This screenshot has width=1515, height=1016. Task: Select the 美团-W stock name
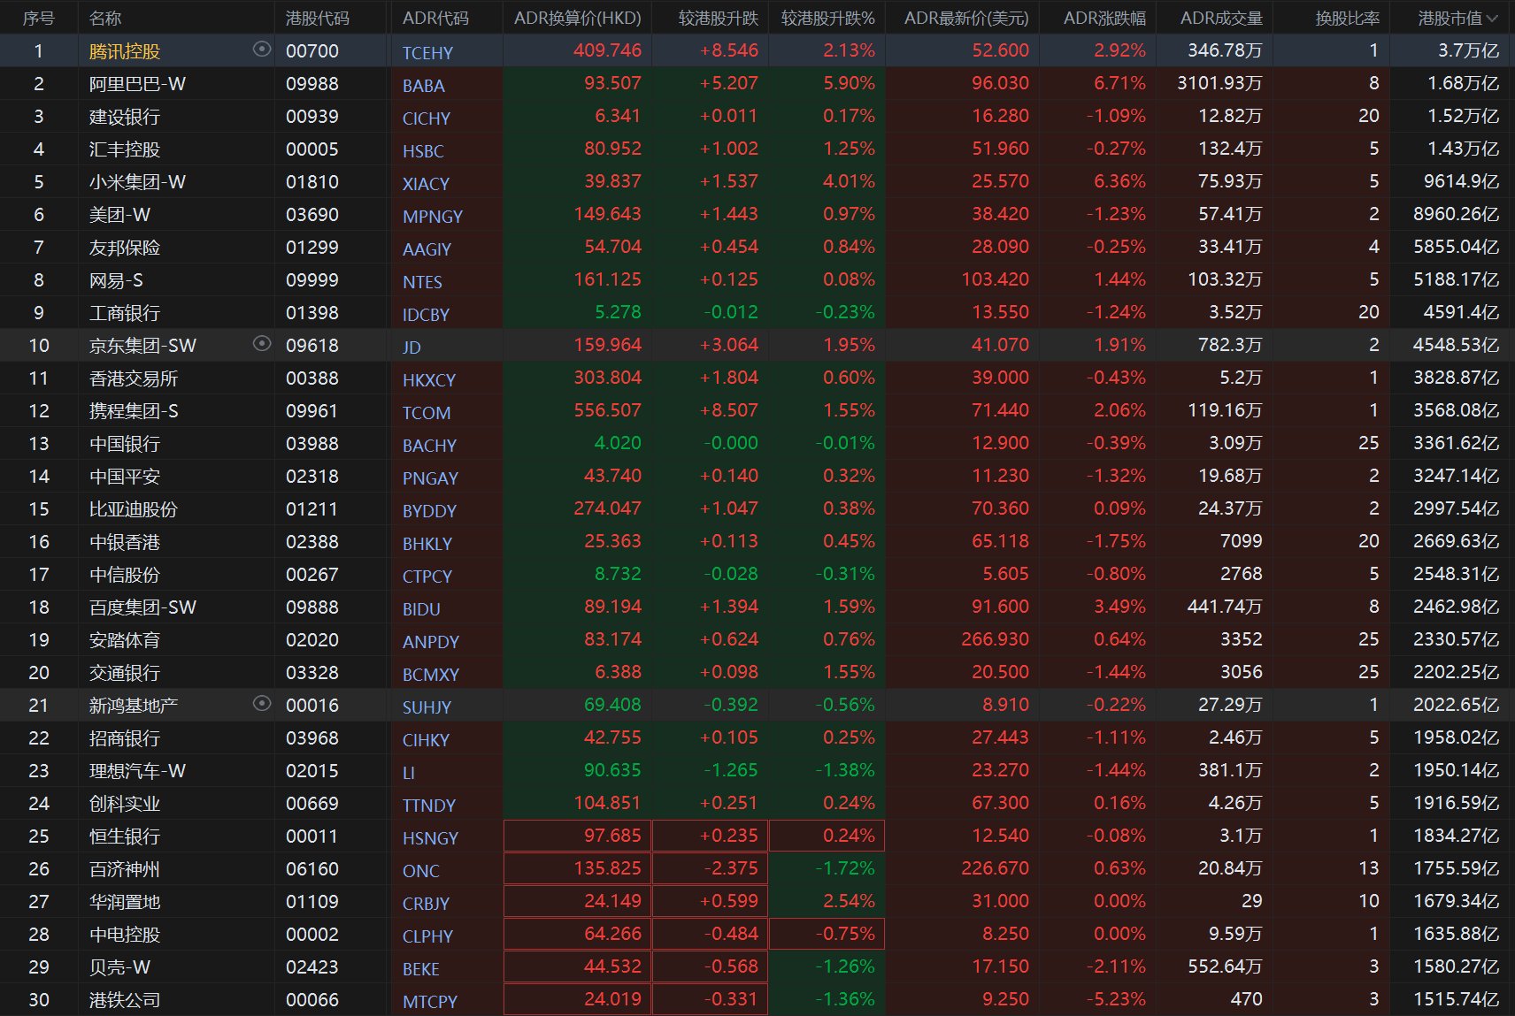pyautogui.click(x=119, y=215)
